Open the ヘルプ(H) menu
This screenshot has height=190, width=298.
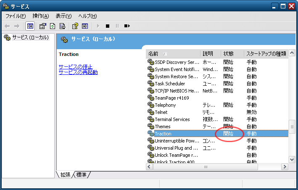pos(87,16)
